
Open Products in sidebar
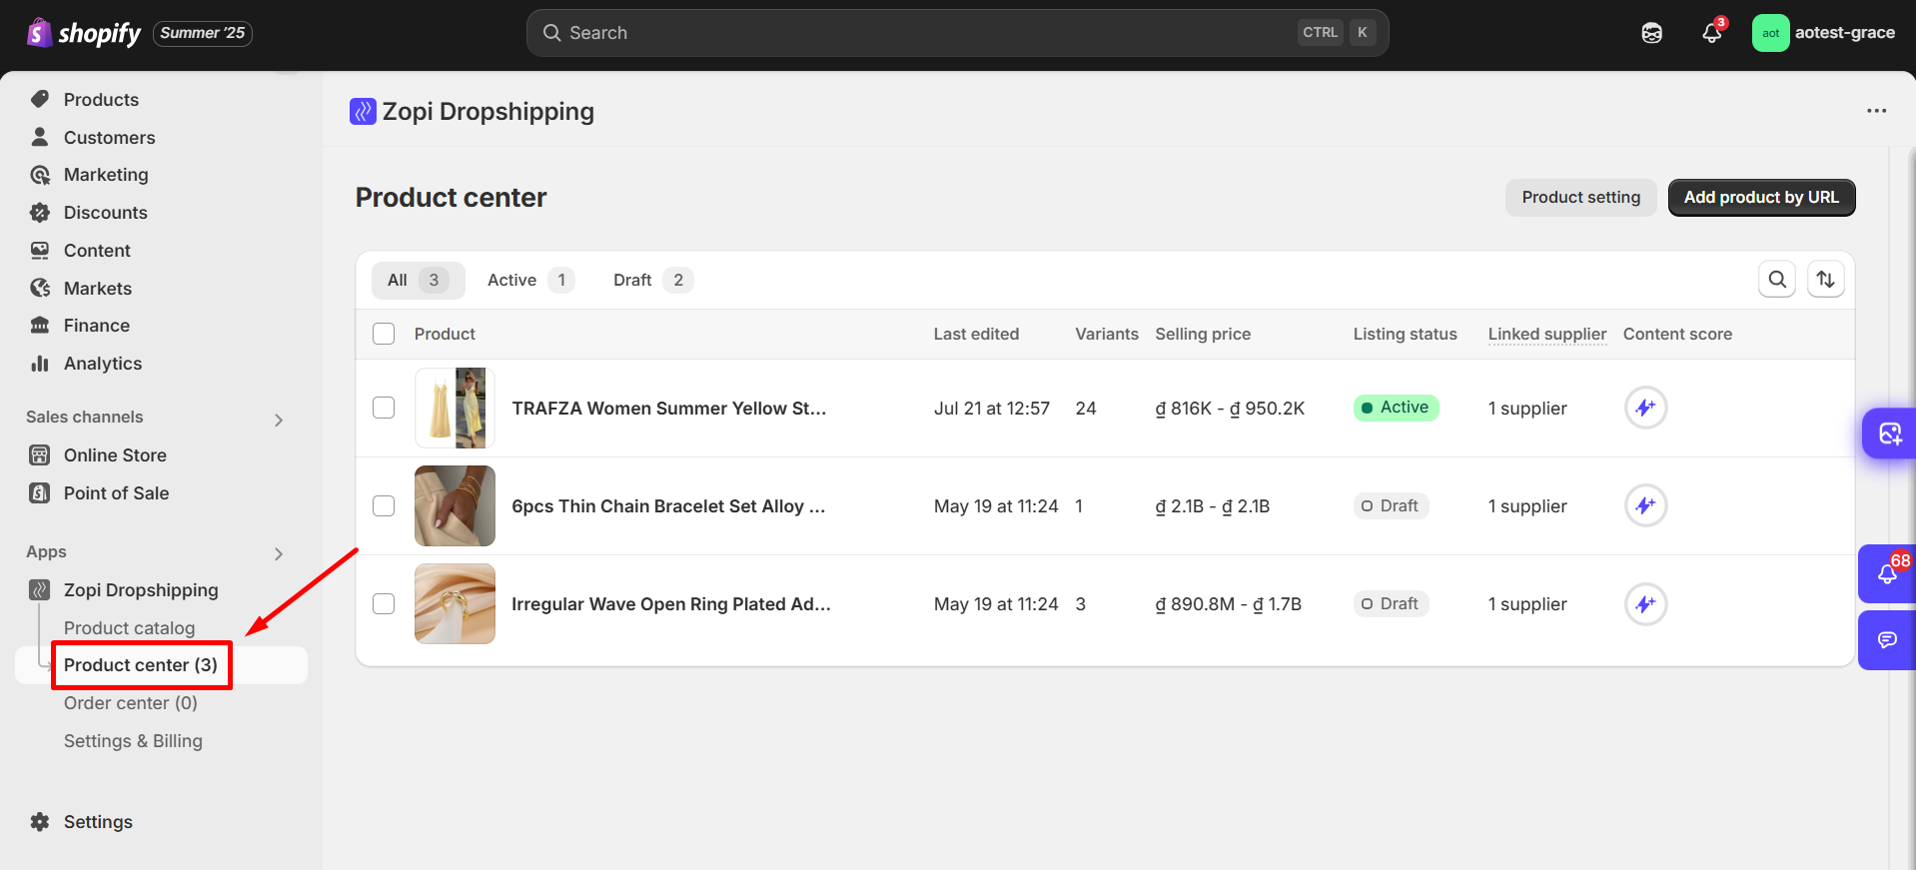coord(101,100)
